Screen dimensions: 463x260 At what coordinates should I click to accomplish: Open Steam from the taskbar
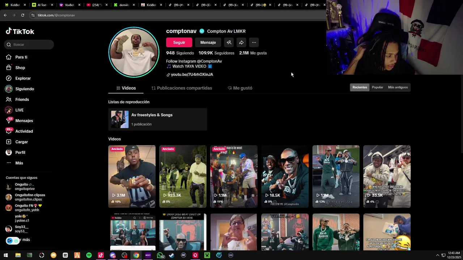pos(171,255)
